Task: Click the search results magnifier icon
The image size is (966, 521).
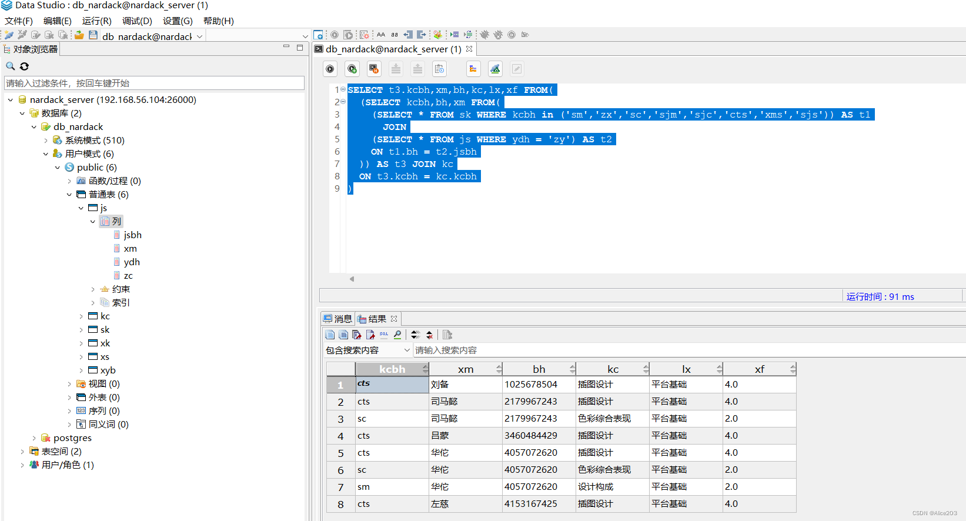Action: pos(397,335)
